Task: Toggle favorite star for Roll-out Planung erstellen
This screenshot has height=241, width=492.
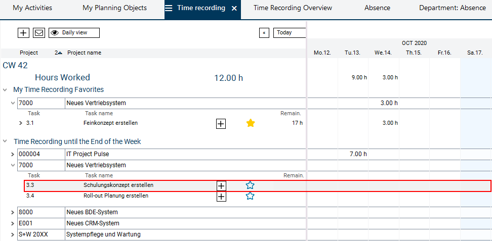Action: 250,196
